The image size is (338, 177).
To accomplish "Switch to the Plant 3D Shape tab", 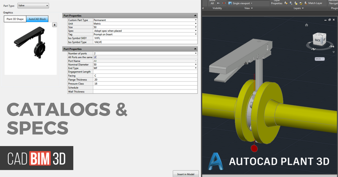I will (x=15, y=19).
